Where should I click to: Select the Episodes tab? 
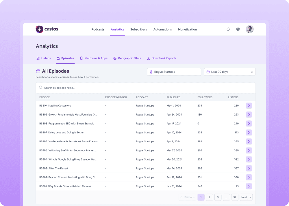65,58
